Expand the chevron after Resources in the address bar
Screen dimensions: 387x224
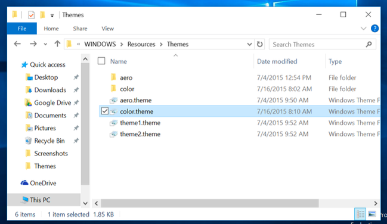(161, 45)
